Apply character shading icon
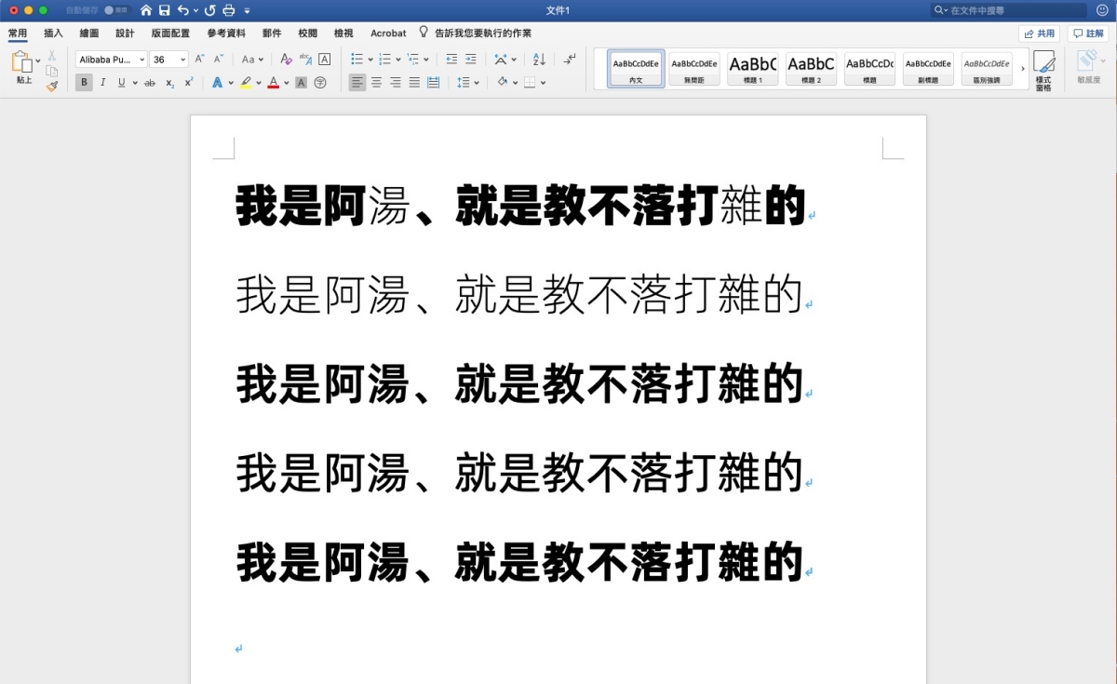1117x684 pixels. click(301, 82)
